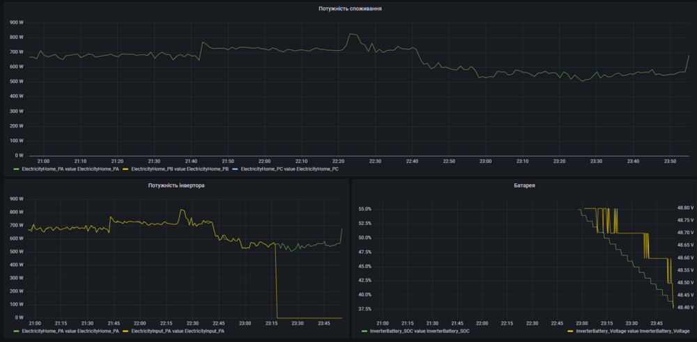Click the 23:00 time label on the consumption graph
Screen dimensions: 697x342
tap(485, 161)
